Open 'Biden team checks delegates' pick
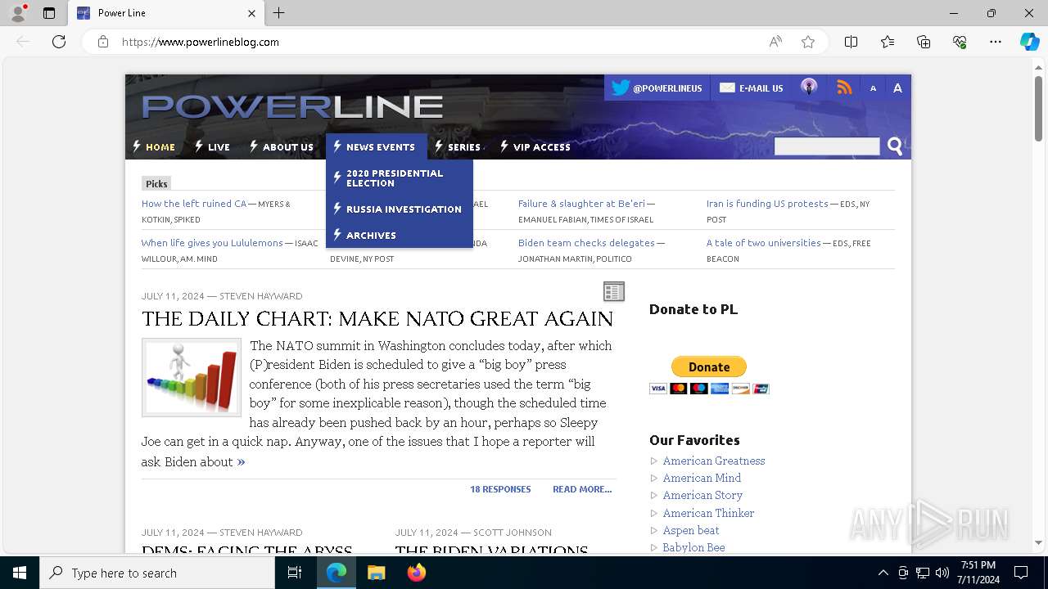This screenshot has height=589, width=1048. [586, 243]
